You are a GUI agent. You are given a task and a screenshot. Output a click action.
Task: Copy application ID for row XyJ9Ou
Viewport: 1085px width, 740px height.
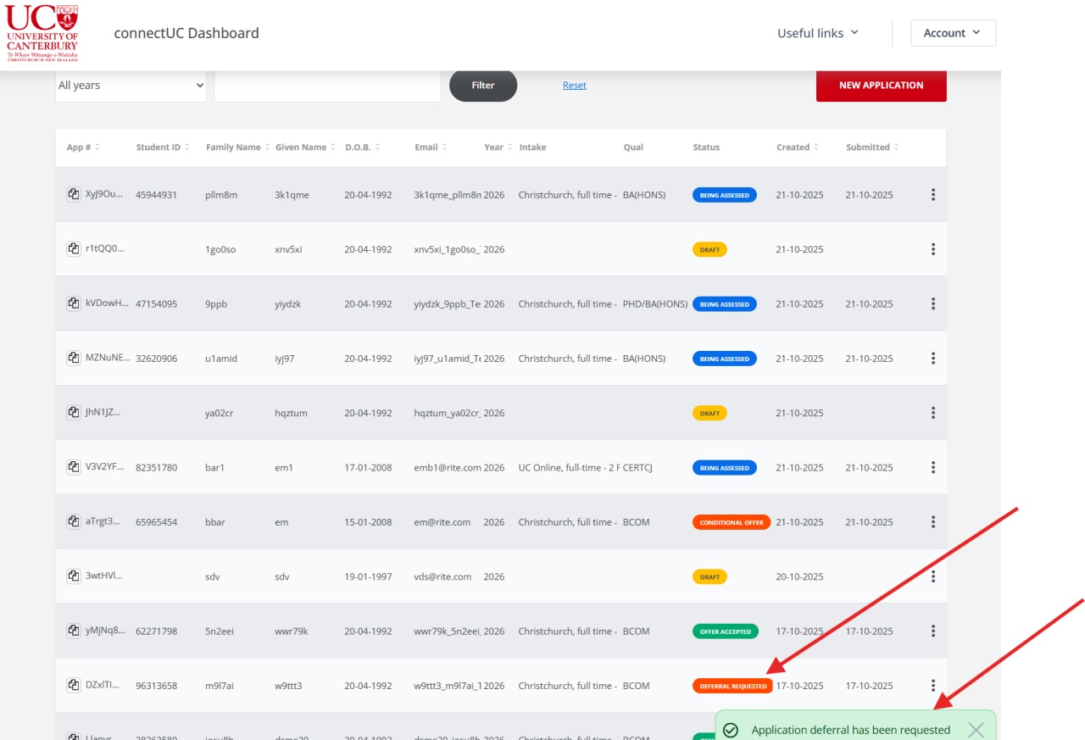click(74, 195)
